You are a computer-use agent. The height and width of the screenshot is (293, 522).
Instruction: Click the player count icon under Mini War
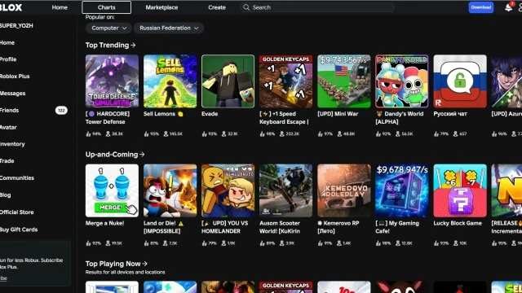click(x=339, y=133)
